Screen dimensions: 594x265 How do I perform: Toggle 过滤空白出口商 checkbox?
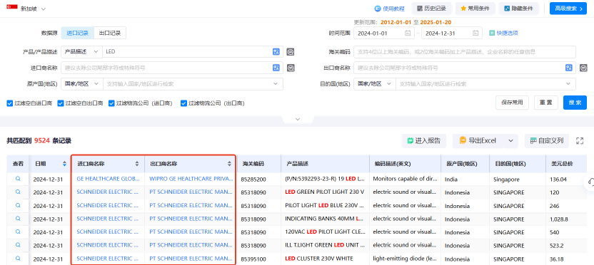[61, 103]
